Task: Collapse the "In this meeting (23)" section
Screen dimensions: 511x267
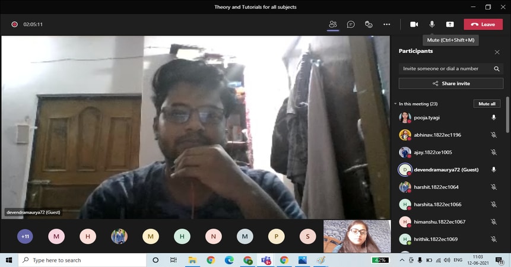Action: tap(396, 104)
